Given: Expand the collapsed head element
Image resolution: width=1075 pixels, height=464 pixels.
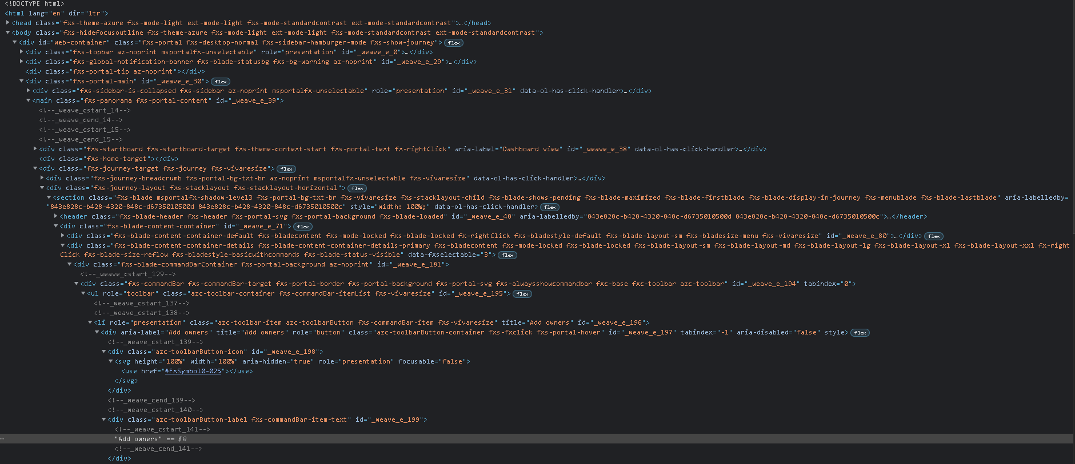Looking at the screenshot, I should (8, 23).
